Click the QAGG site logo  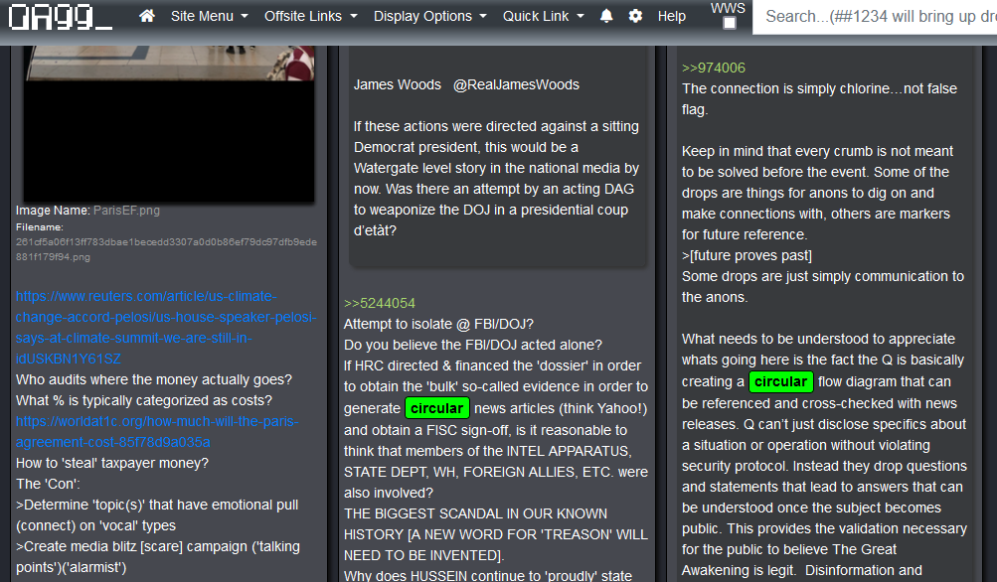(x=61, y=17)
